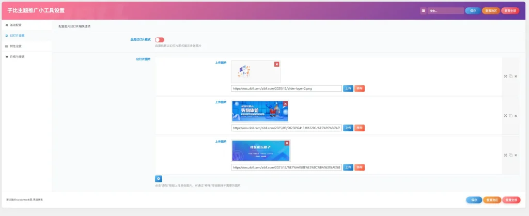Open the 基础配置 section in sidebar
The height and width of the screenshot is (216, 529).
pos(15,25)
